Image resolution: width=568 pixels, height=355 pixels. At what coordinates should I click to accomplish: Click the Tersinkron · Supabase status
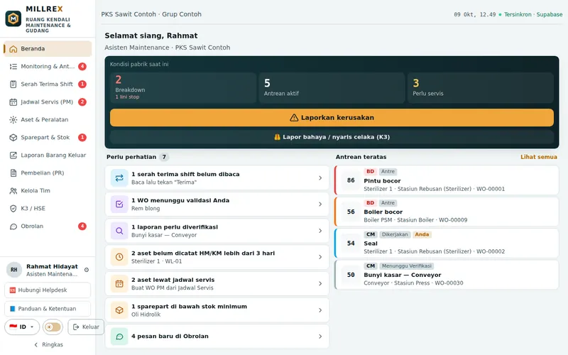[530, 14]
